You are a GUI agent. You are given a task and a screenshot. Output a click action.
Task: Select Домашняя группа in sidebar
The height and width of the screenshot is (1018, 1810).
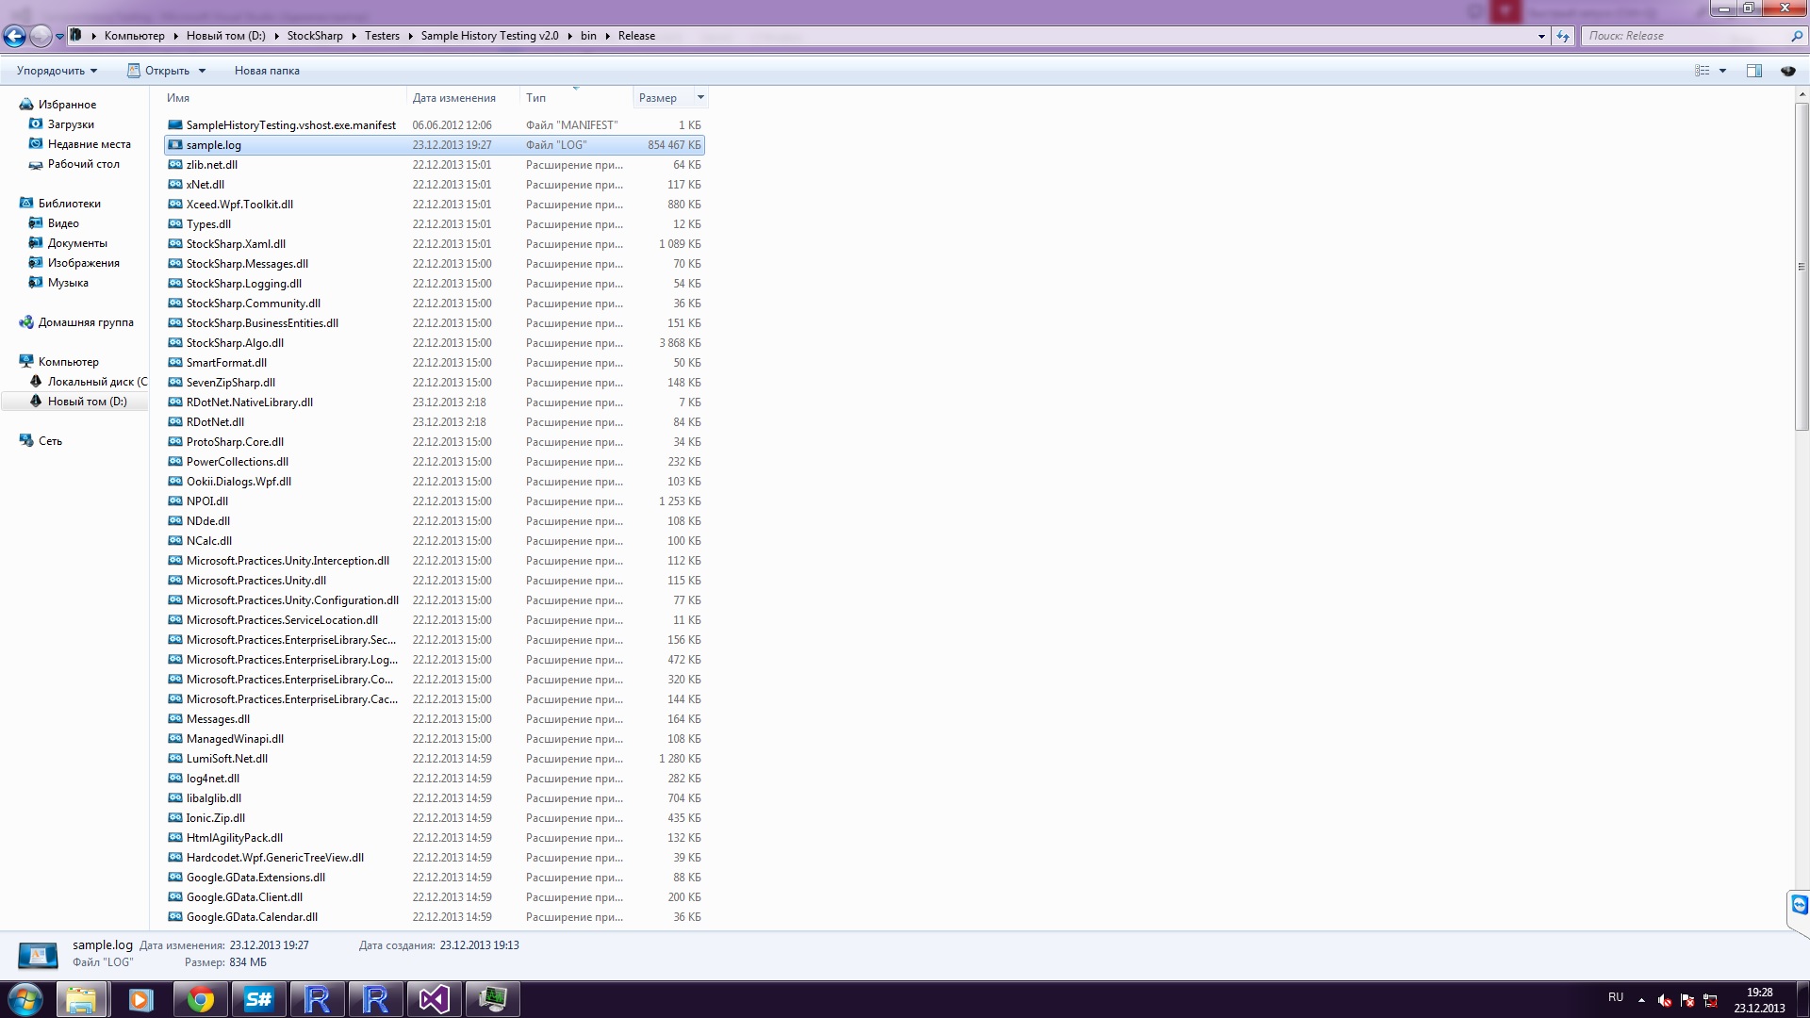pos(86,322)
